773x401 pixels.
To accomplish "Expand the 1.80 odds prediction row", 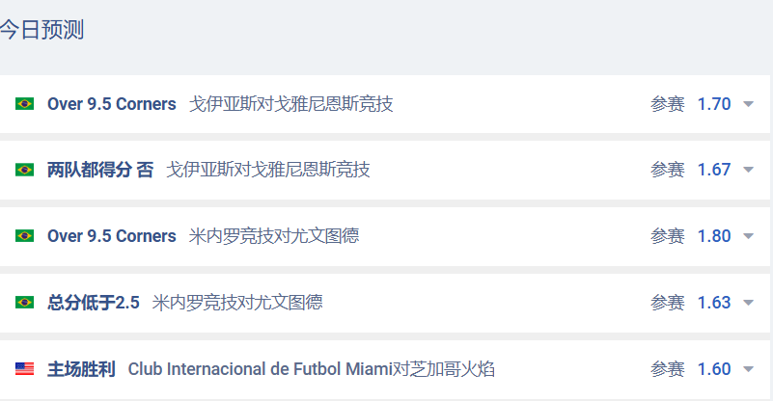I will (748, 236).
